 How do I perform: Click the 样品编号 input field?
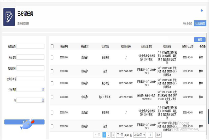pos(30,46)
